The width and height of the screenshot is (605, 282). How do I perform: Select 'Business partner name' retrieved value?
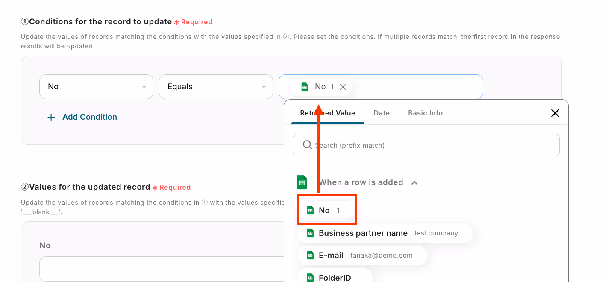click(385, 233)
